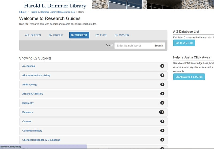The height and width of the screenshot is (149, 214).
Task: Expand the Biography subject
Action: (x=28, y=103)
